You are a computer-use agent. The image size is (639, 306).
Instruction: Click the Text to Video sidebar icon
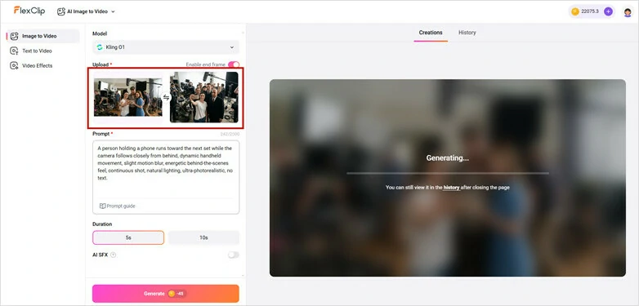coord(14,51)
